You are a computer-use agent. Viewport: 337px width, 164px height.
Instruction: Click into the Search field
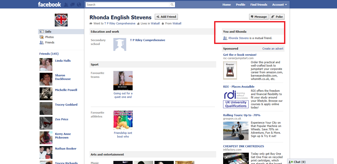127,5
